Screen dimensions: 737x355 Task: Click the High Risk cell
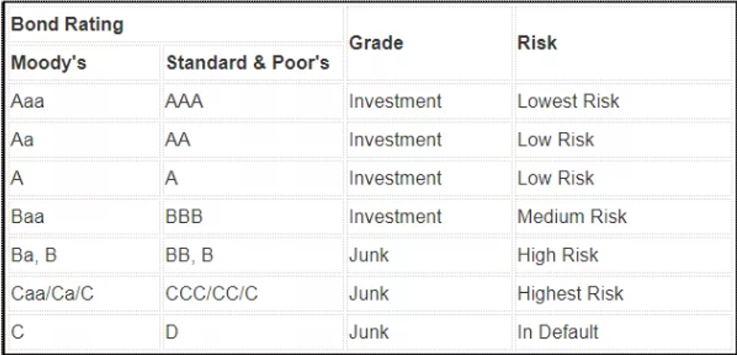tap(558, 255)
